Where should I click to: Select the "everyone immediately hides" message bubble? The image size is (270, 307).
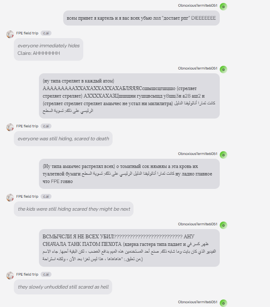tap(49, 49)
